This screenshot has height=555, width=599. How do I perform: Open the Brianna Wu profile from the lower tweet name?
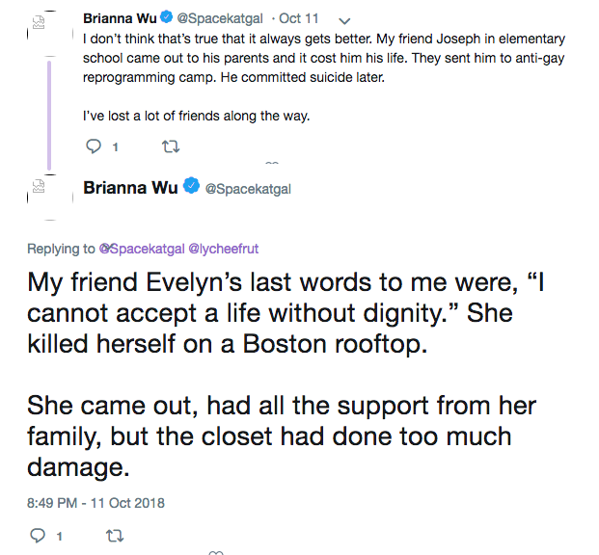pyautogui.click(x=130, y=188)
